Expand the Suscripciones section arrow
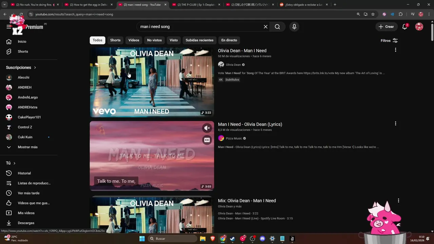 tap(35, 67)
